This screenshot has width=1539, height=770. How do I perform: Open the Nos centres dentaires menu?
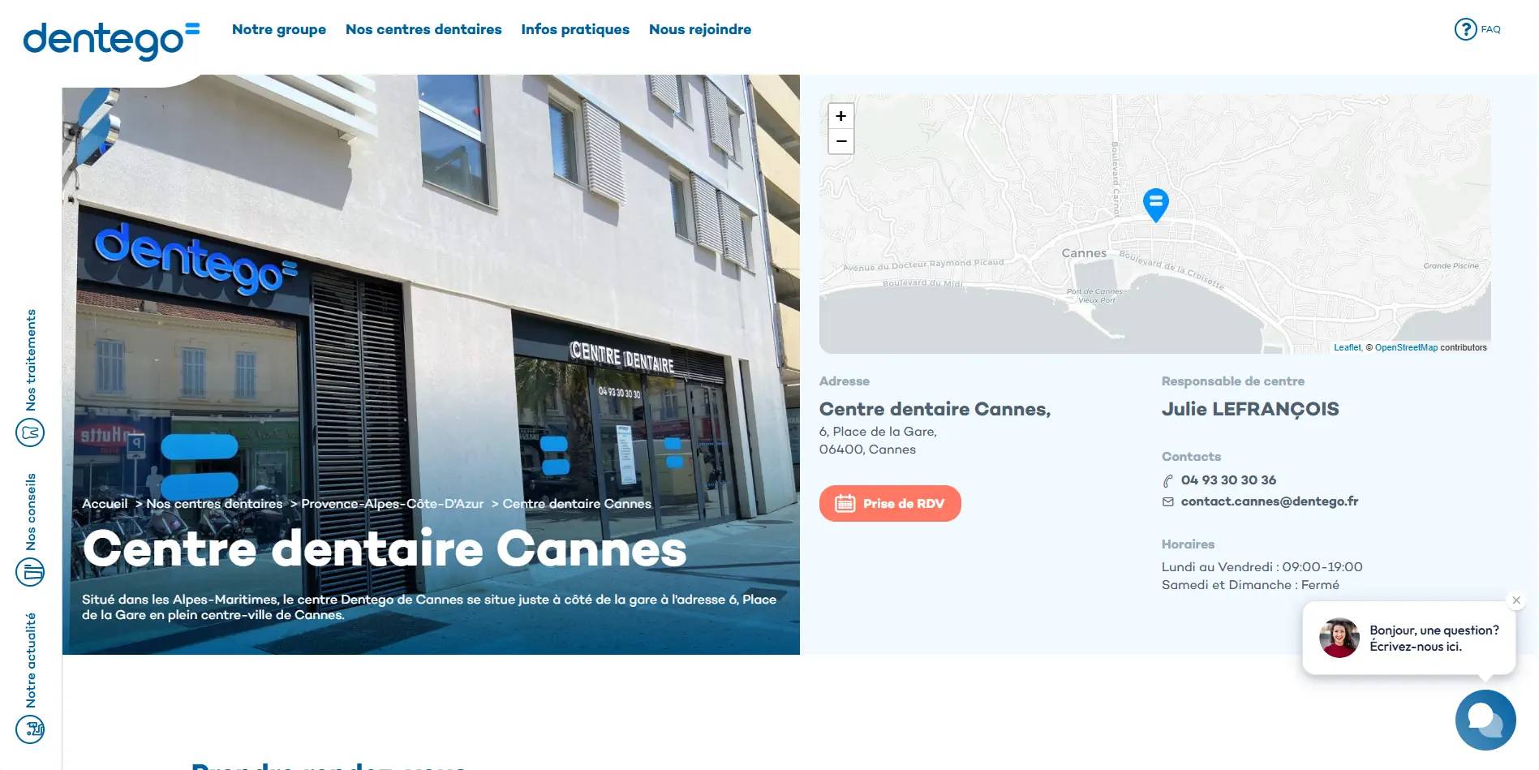(x=423, y=29)
